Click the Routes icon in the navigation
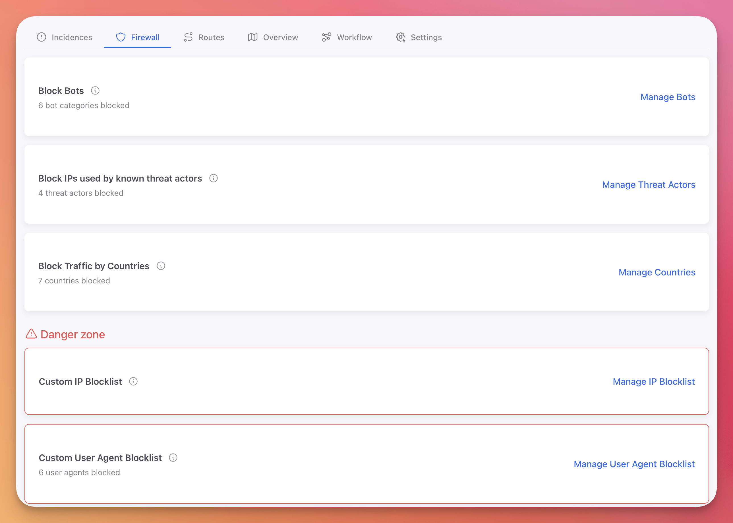The height and width of the screenshot is (523, 733). click(189, 37)
